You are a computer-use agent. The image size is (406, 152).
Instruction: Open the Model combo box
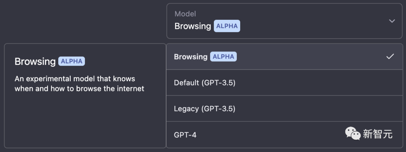pos(284,21)
